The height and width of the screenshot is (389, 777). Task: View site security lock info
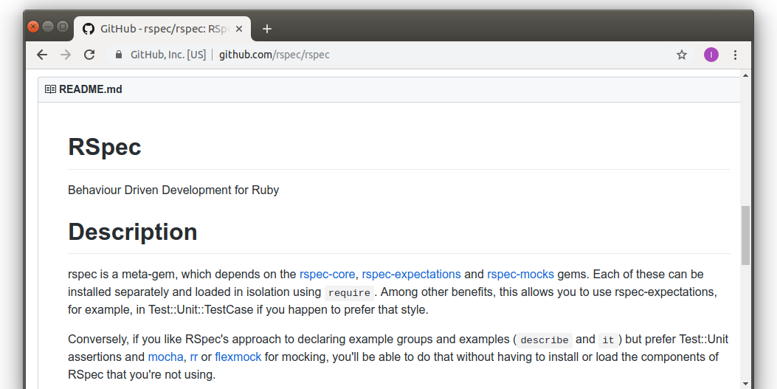(x=119, y=55)
